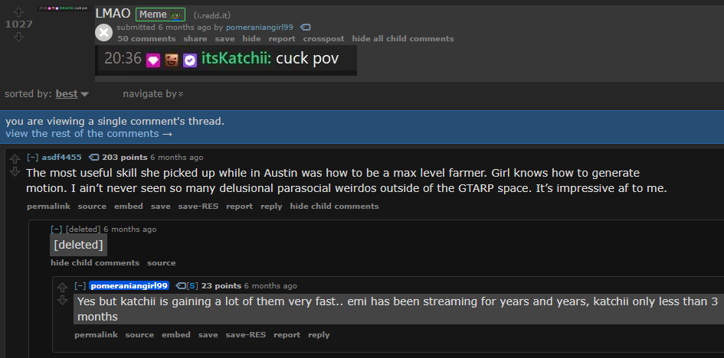Upvote the LMAO post
The image size is (724, 358).
(x=18, y=12)
